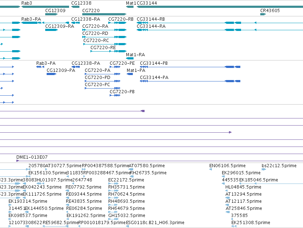Image resolution: width=303 pixels, height=228 pixels.
Task: Select transcript CG7220-RD
Action: click(95, 33)
